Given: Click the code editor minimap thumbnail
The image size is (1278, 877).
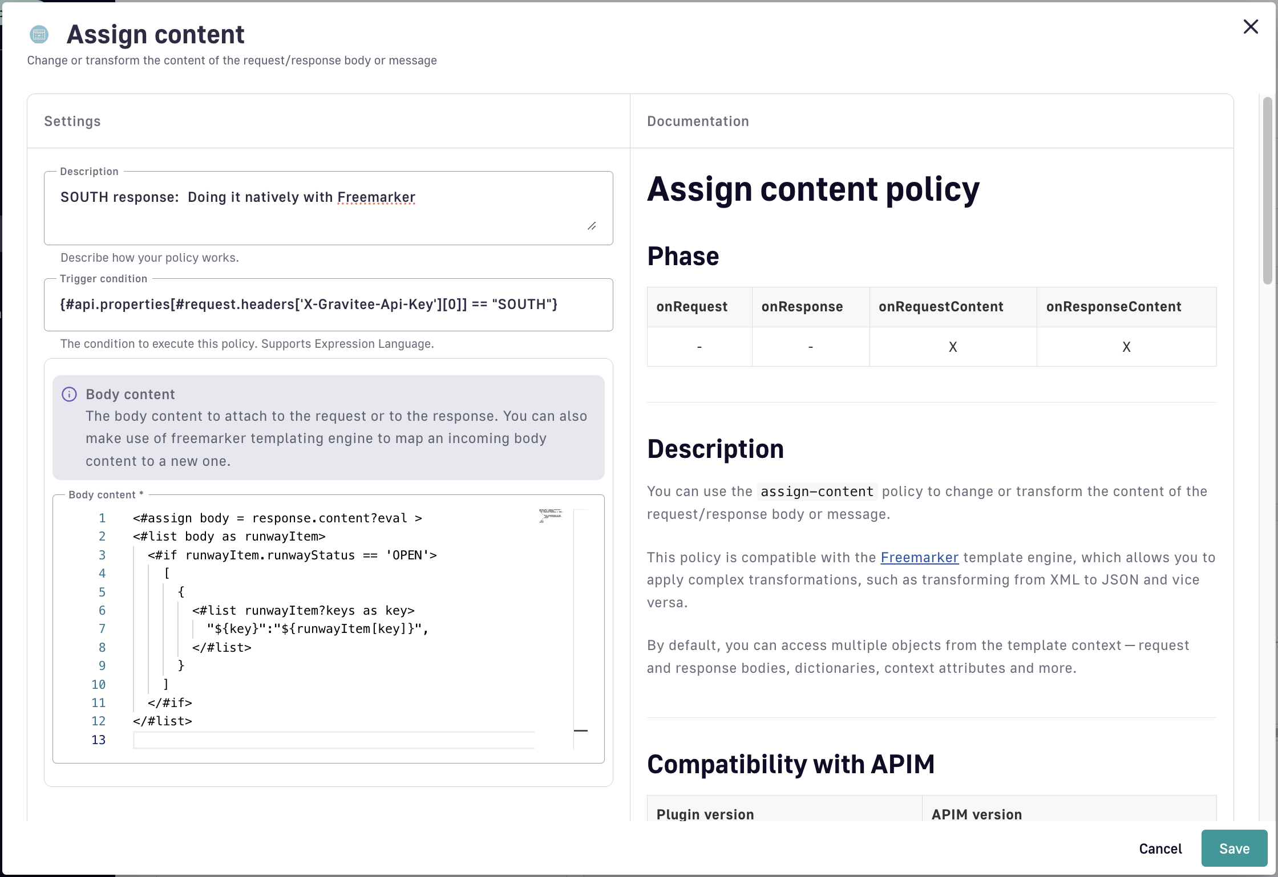Looking at the screenshot, I should 550,515.
